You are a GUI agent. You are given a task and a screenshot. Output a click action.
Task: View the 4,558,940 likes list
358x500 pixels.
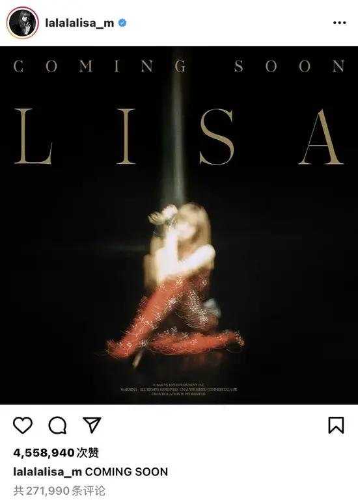point(56,453)
